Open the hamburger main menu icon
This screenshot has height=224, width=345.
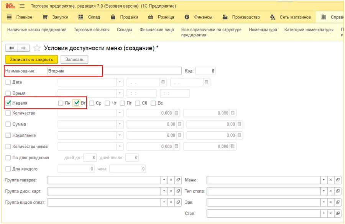(22, 6)
